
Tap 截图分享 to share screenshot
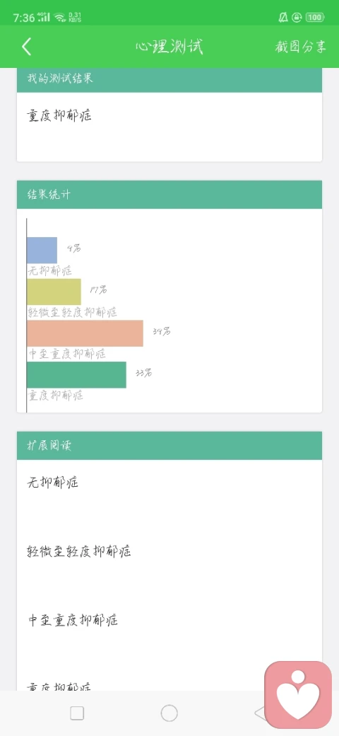point(300,47)
